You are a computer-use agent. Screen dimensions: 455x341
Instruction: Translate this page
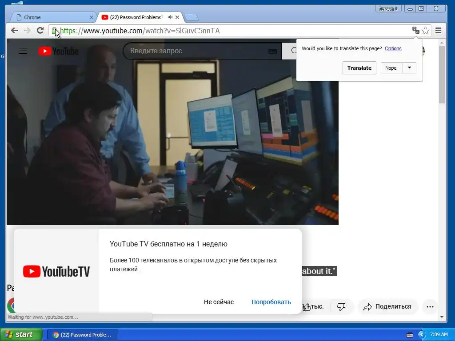[x=359, y=68]
